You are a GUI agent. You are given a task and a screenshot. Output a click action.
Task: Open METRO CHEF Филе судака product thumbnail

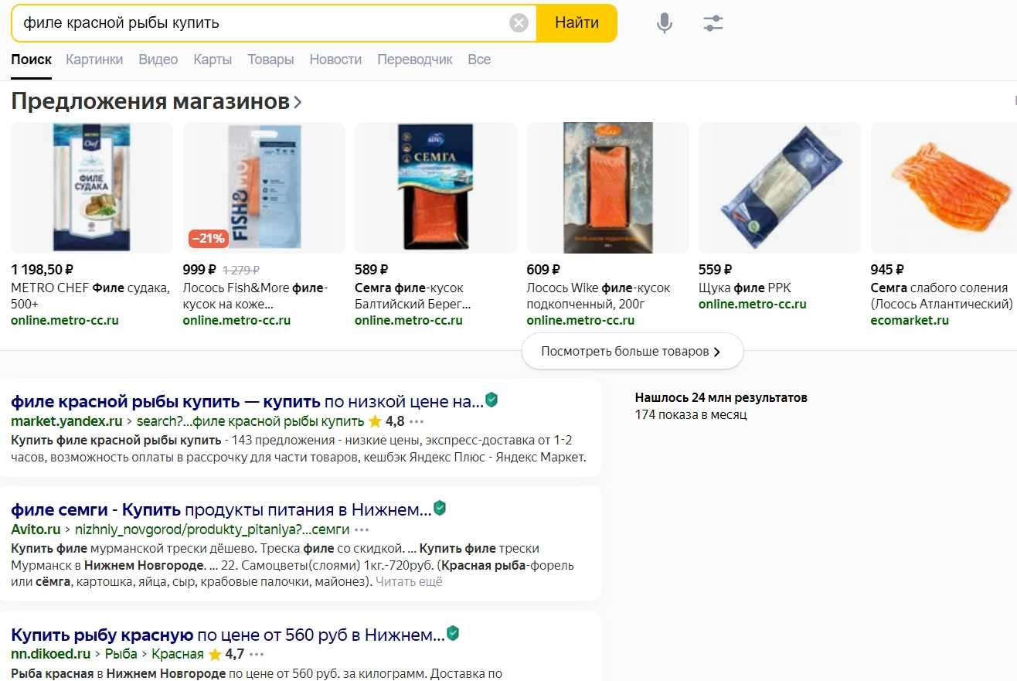pos(92,188)
